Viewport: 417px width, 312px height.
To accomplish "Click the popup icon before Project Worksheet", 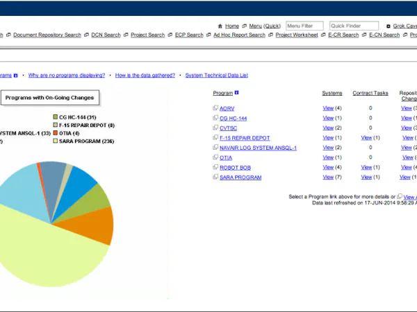I will point(270,35).
